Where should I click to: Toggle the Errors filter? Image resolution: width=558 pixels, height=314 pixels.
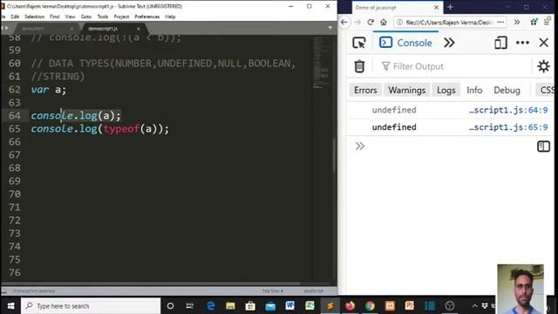[365, 90]
